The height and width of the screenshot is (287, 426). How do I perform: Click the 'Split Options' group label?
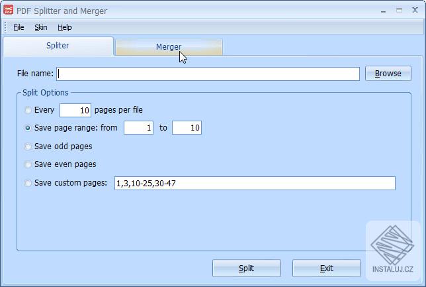click(46, 93)
